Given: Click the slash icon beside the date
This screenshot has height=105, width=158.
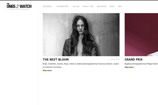Looking at the screenshot, I should point(109,59).
